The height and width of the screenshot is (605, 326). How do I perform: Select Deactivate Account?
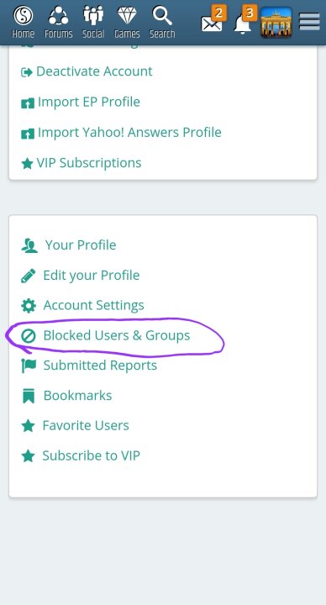coord(87,71)
